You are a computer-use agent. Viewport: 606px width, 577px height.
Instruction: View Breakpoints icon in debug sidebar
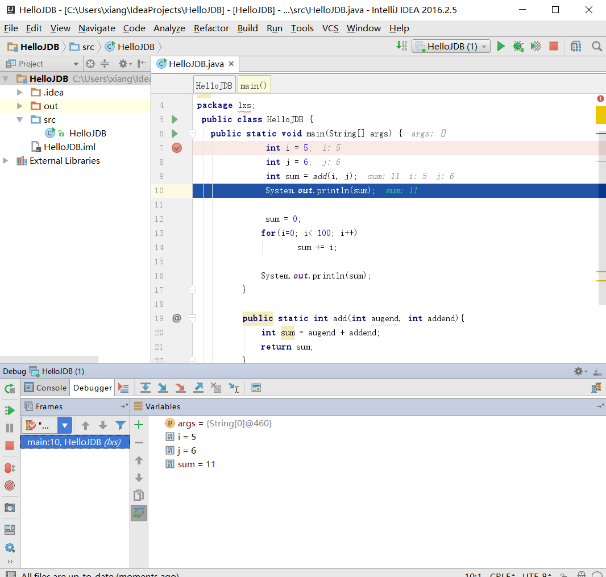[10, 468]
